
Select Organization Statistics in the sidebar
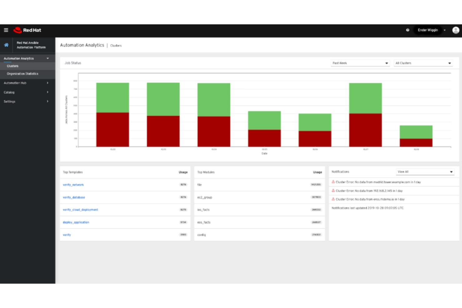click(x=27, y=74)
